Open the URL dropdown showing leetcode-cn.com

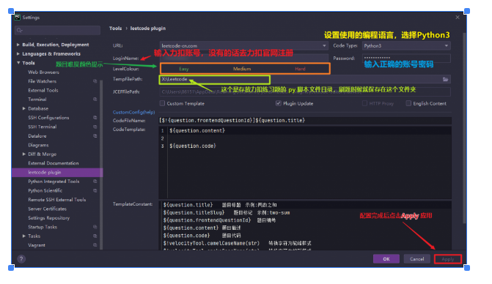point(244,45)
